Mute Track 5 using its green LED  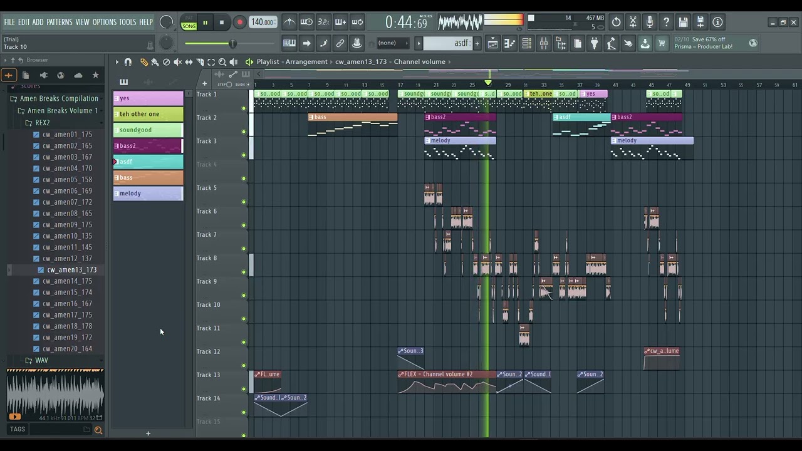pos(244,202)
